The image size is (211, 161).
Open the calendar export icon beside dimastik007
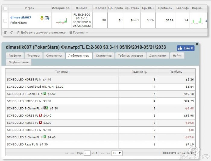[x=47, y=18]
